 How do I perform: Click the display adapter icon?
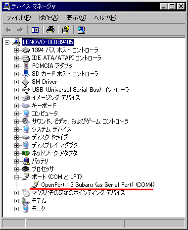click(x=26, y=145)
